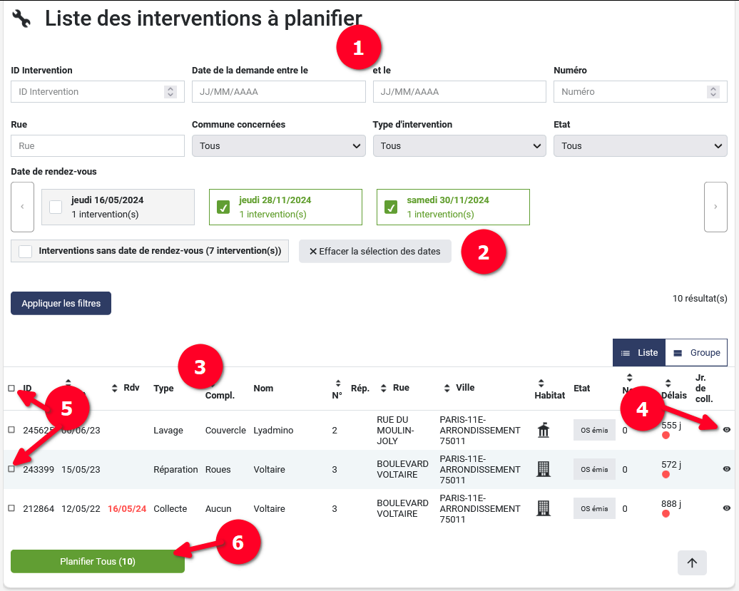This screenshot has width=739, height=591.
Task: Uncheck the jeudi 28/11/2024 date checkbox
Action: [223, 207]
